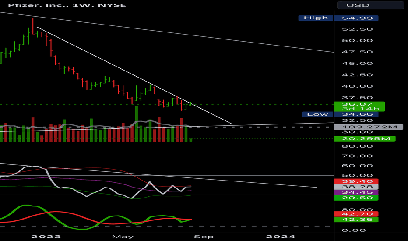Click the current price label 36.07
Image resolution: width=408 pixels, height=241 pixels.
(359, 104)
